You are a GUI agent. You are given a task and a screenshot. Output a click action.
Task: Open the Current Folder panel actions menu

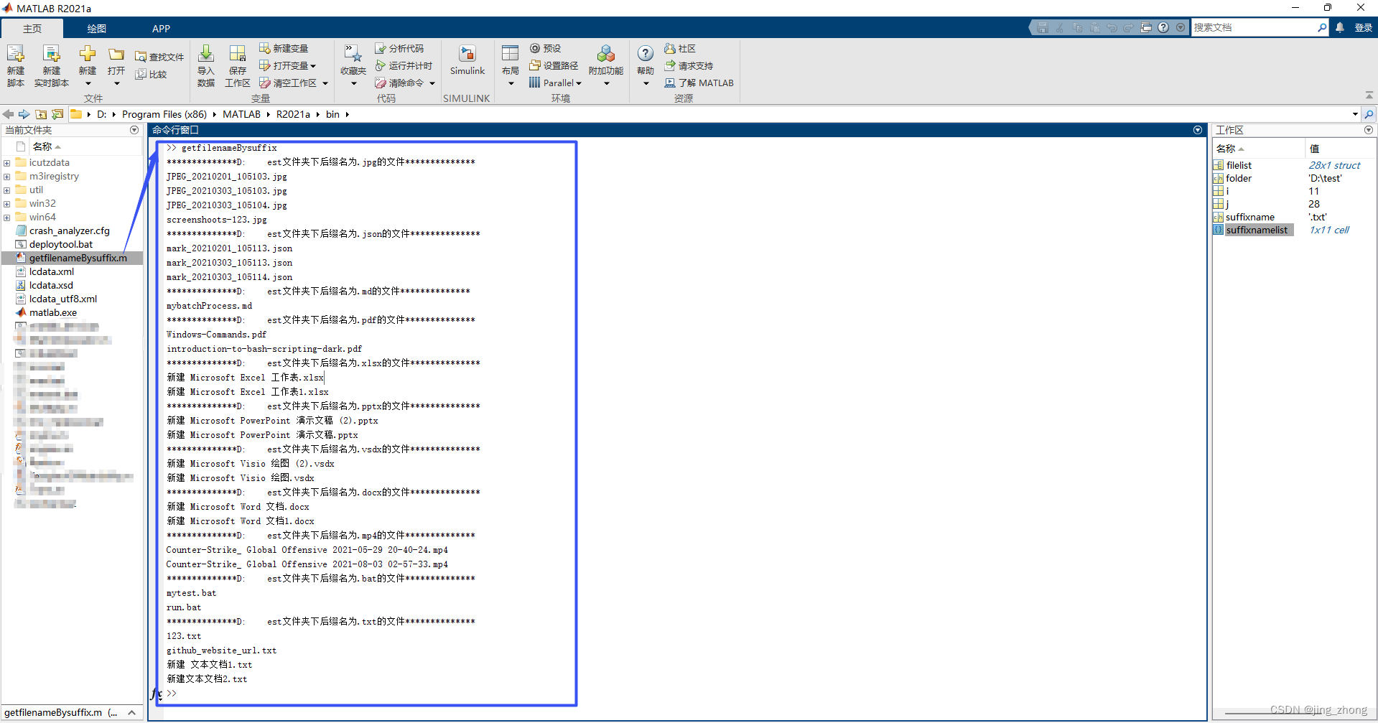point(134,130)
